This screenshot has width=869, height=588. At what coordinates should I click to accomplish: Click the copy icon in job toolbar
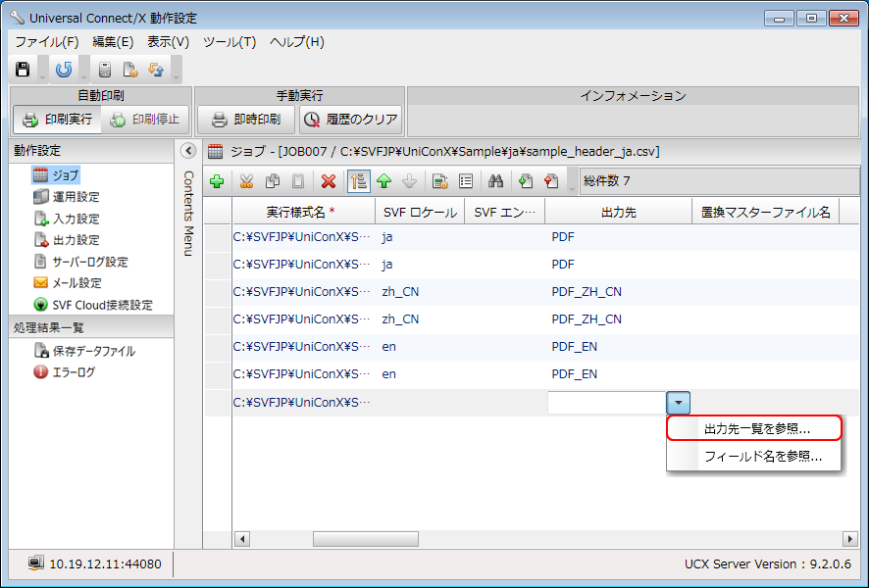point(272,181)
